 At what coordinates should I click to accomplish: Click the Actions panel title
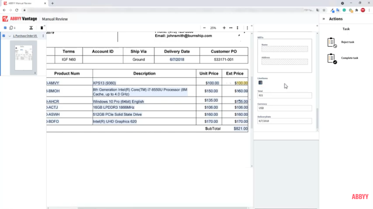(x=336, y=19)
